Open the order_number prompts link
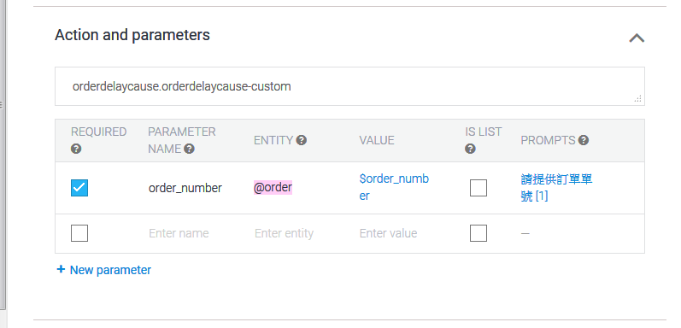This screenshot has height=328, width=681. pos(556,188)
